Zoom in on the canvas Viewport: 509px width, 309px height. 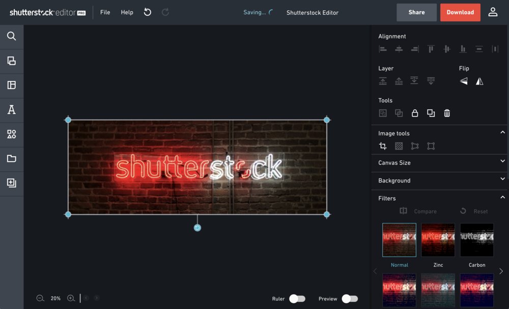[71, 298]
